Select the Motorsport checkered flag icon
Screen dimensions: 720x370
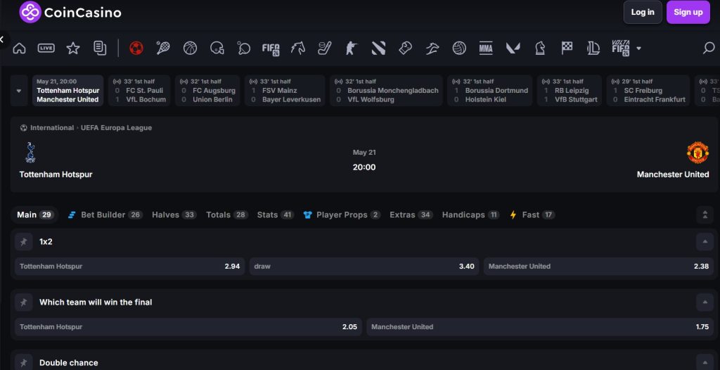[567, 47]
